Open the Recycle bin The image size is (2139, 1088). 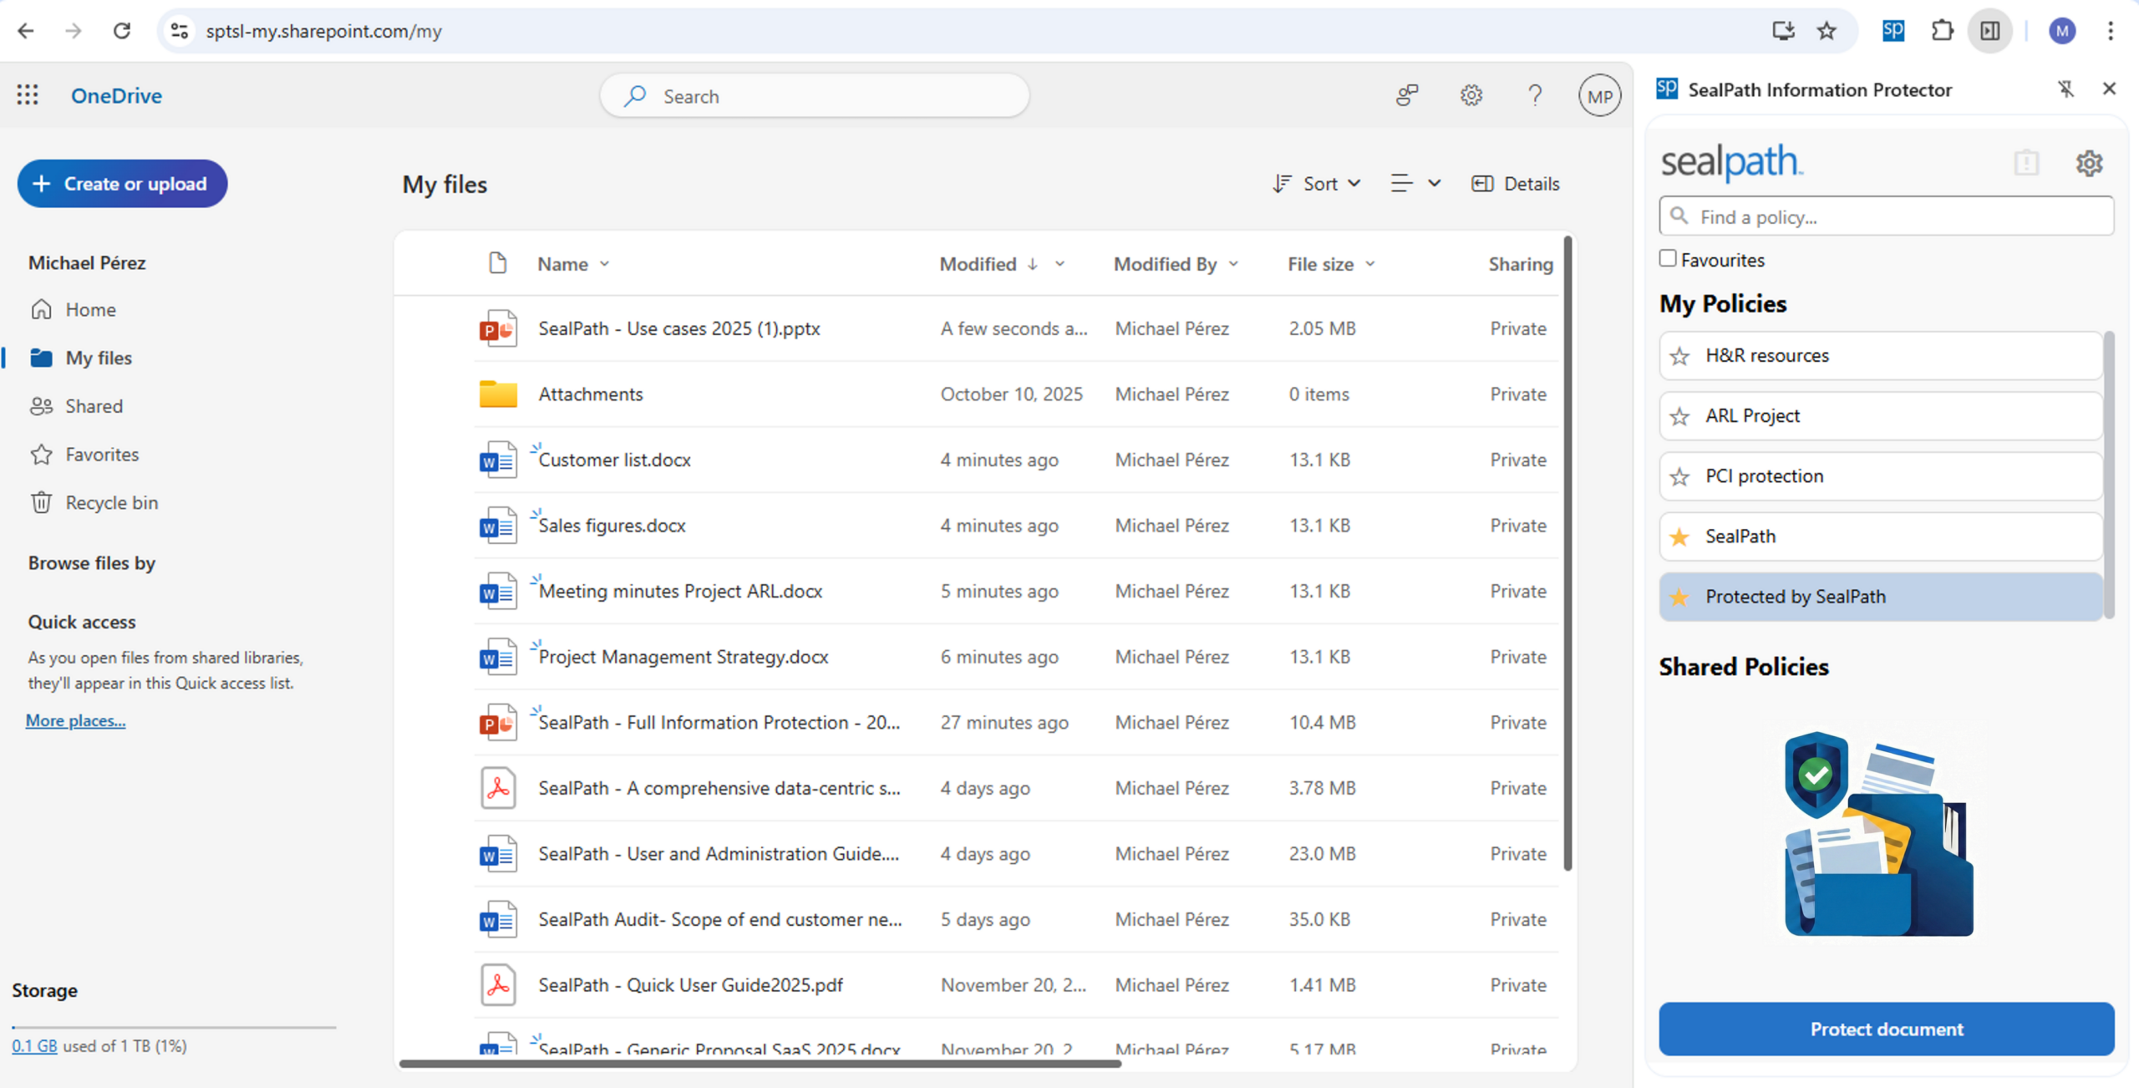tap(111, 502)
